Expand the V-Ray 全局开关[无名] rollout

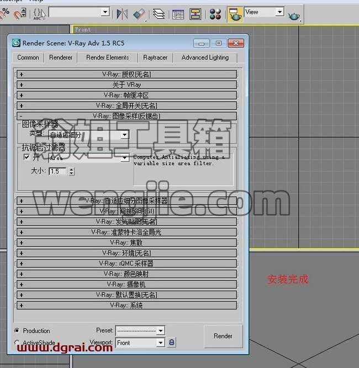pos(126,106)
